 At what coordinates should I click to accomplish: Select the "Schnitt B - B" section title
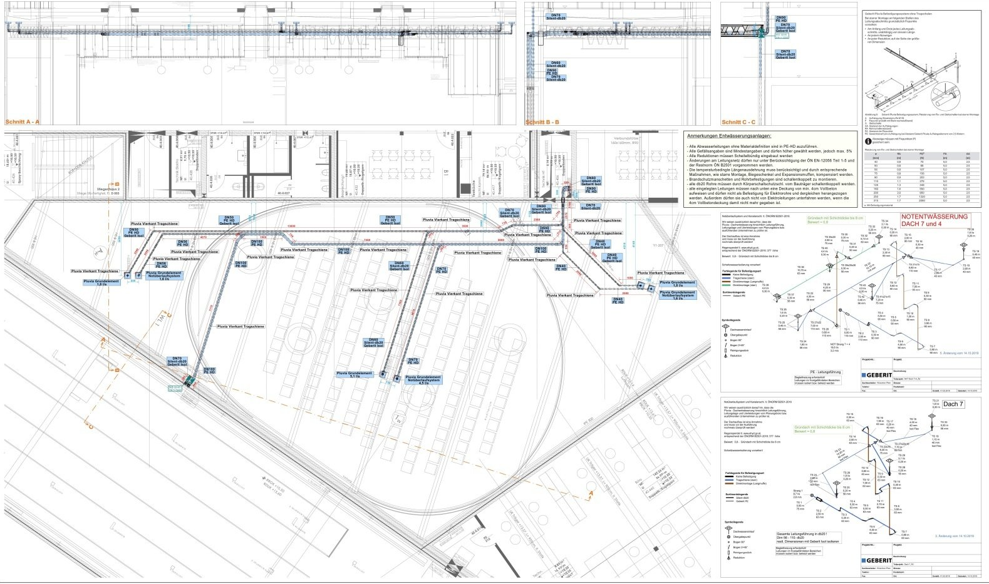pos(542,122)
